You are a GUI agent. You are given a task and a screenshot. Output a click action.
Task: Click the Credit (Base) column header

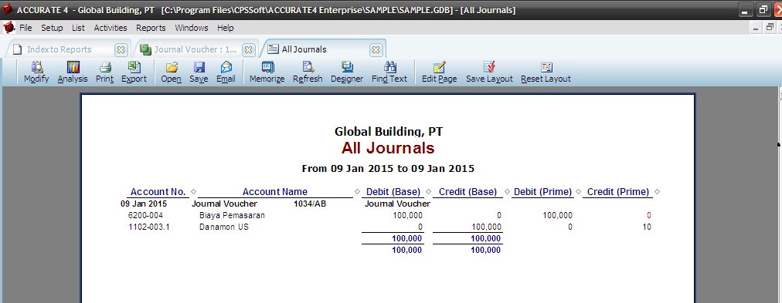(467, 191)
